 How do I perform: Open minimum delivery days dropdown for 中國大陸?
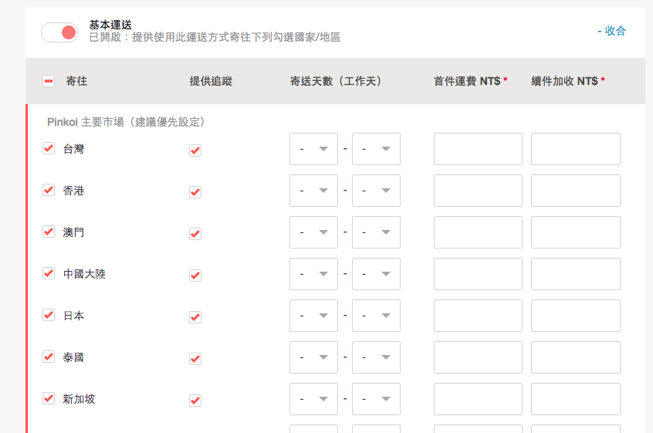click(x=313, y=274)
